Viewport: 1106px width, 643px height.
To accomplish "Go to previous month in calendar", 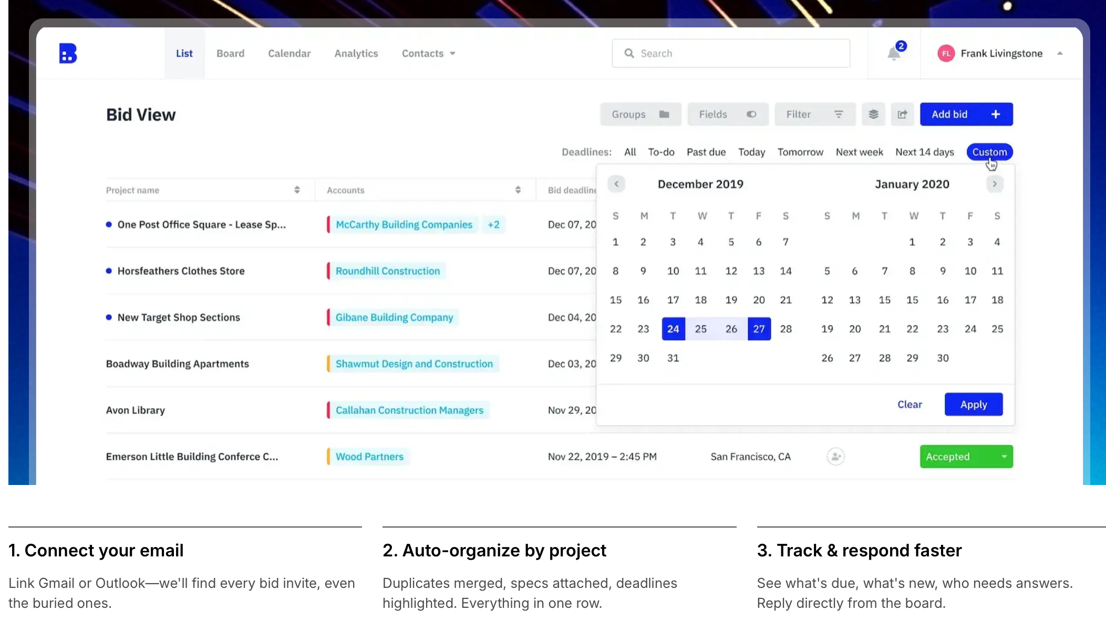I will pos(616,184).
